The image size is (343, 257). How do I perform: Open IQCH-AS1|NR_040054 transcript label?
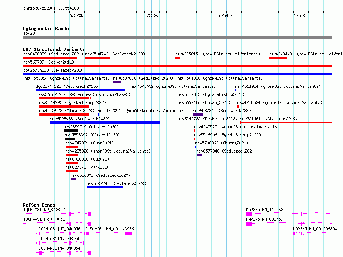pyautogui.click(x=59, y=248)
